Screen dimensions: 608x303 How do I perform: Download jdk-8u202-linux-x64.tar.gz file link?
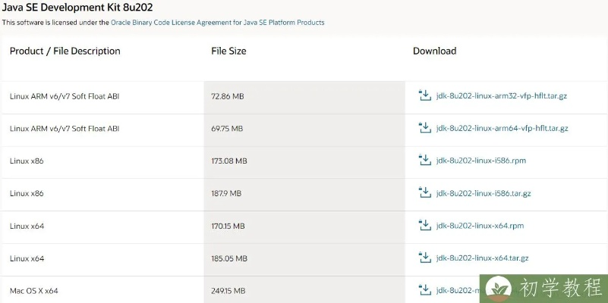coord(482,258)
